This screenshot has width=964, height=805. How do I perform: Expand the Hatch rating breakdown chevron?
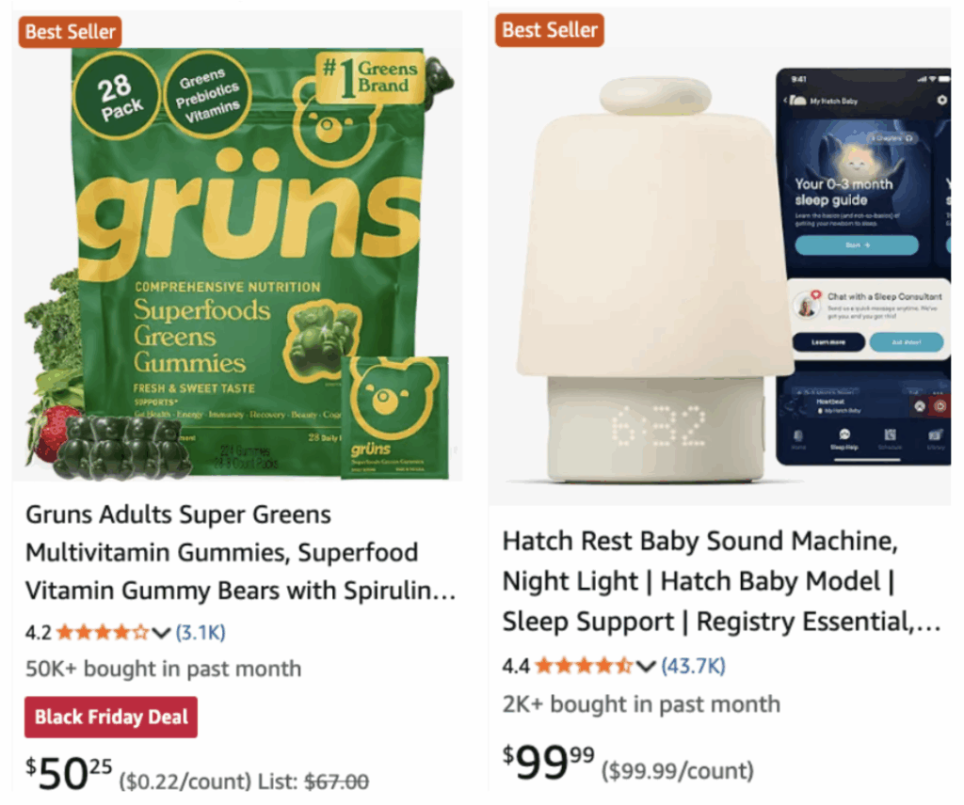point(645,667)
